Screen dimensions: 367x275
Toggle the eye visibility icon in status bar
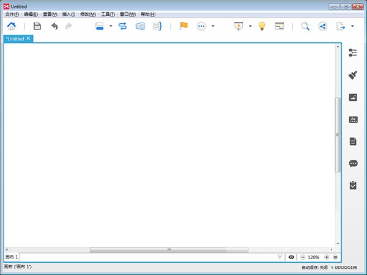click(x=291, y=257)
